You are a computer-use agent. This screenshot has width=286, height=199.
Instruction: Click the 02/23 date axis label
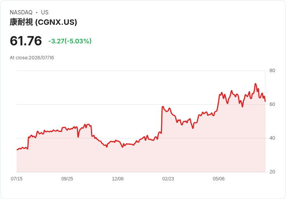pos(168,178)
